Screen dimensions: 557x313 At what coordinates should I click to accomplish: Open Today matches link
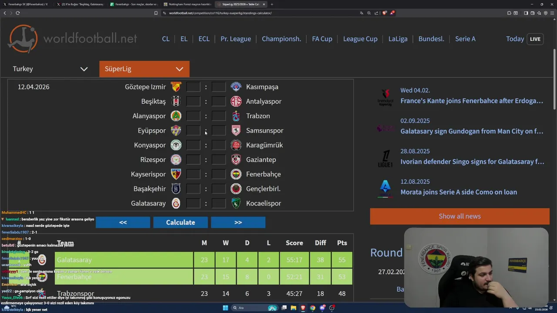point(515,39)
